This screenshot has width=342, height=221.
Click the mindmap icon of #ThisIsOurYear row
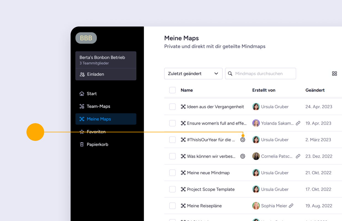click(x=183, y=140)
